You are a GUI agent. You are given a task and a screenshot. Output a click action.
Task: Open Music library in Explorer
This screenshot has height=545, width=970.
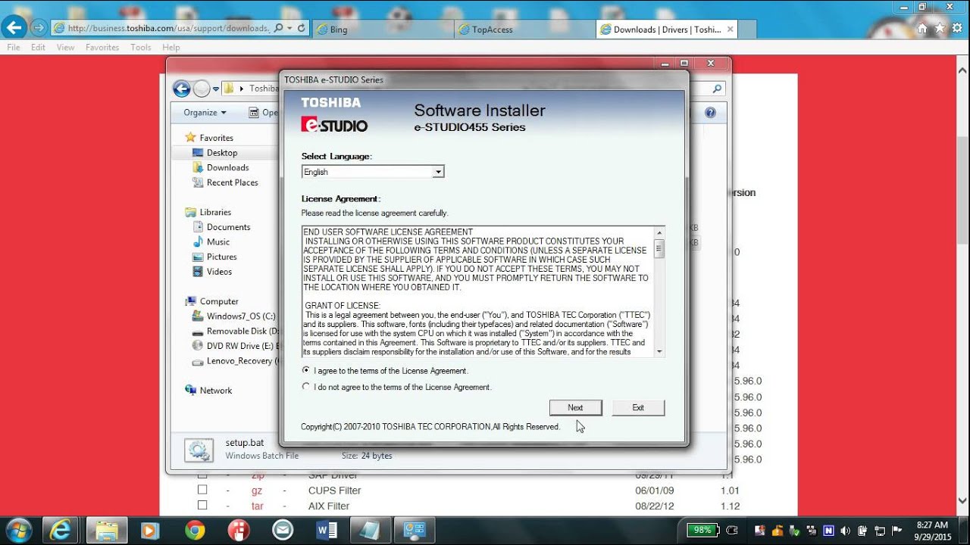tap(217, 241)
